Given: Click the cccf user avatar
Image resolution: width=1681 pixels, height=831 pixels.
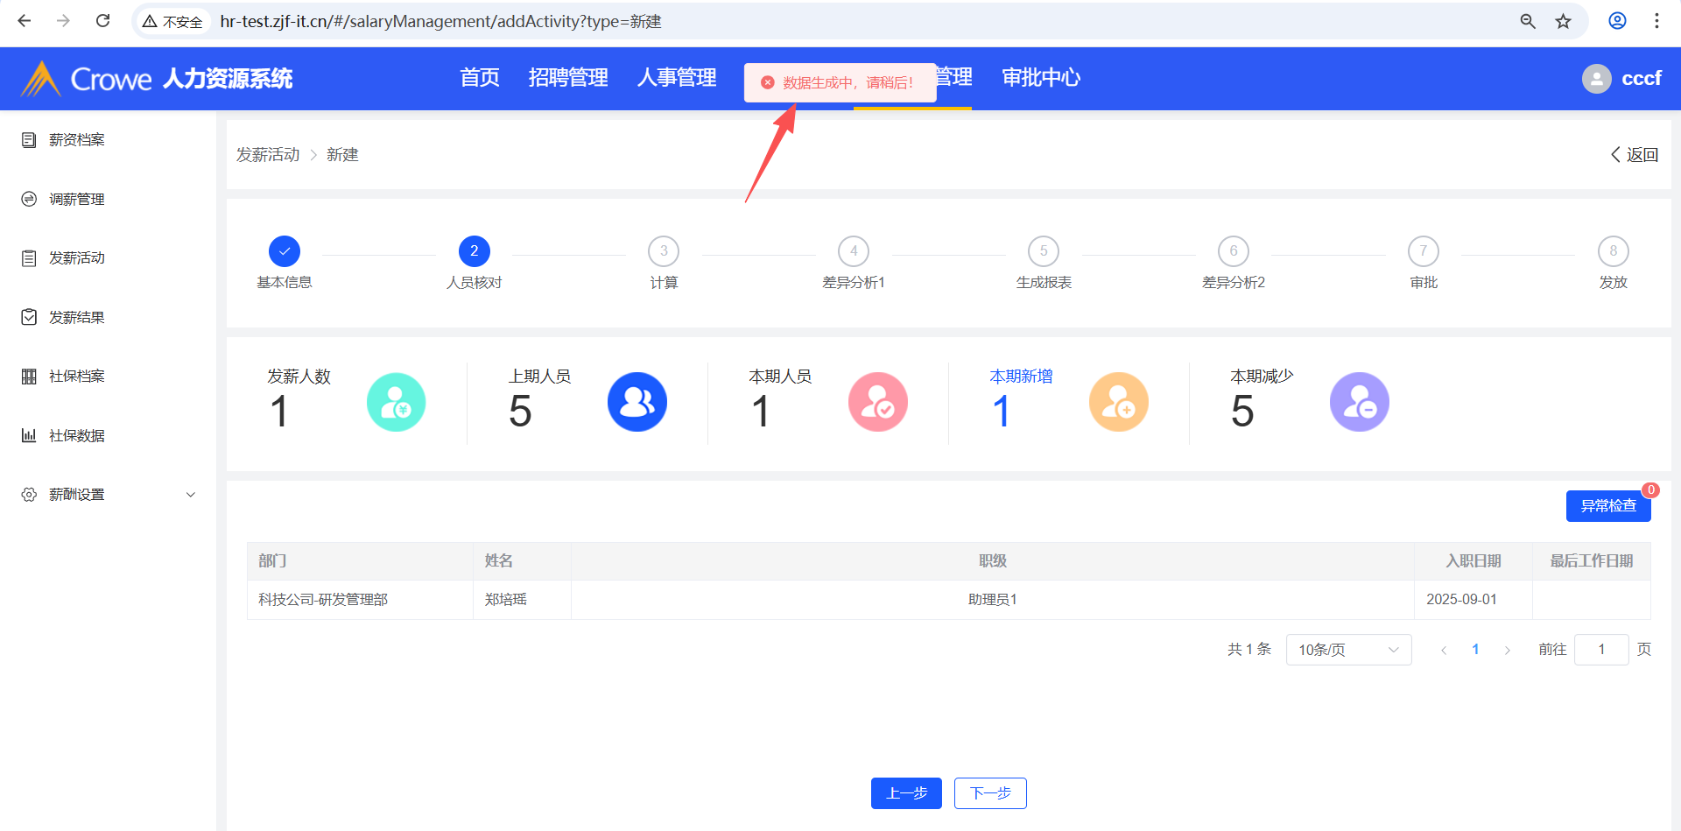Looking at the screenshot, I should click(1597, 79).
